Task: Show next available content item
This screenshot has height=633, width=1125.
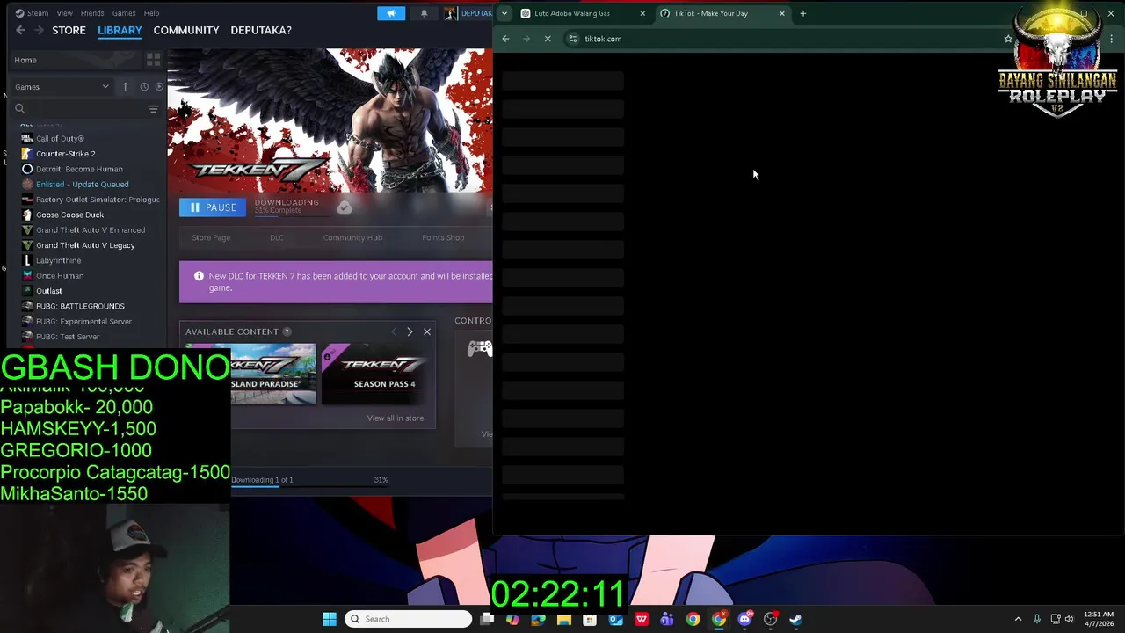Action: click(x=410, y=331)
